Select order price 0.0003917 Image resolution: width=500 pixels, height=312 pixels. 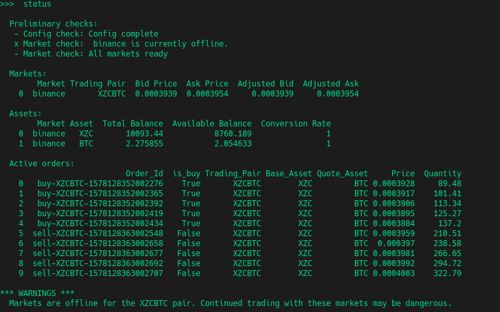(394, 194)
